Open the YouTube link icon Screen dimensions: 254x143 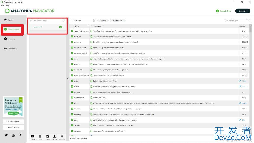click(x=13, y=135)
